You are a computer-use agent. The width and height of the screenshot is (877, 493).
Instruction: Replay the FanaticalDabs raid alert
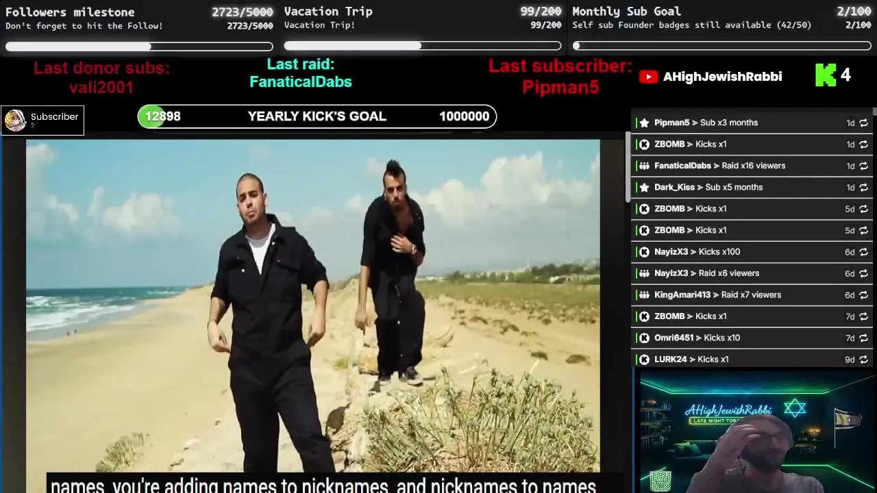tap(863, 166)
